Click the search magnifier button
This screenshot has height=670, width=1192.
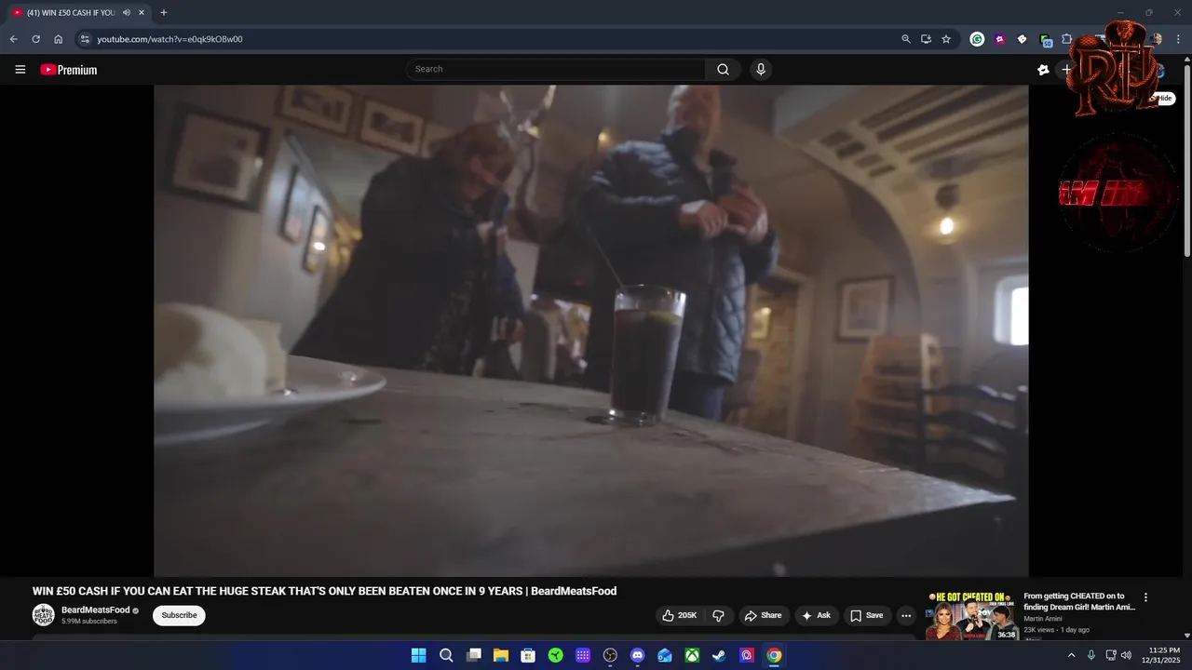pos(723,69)
